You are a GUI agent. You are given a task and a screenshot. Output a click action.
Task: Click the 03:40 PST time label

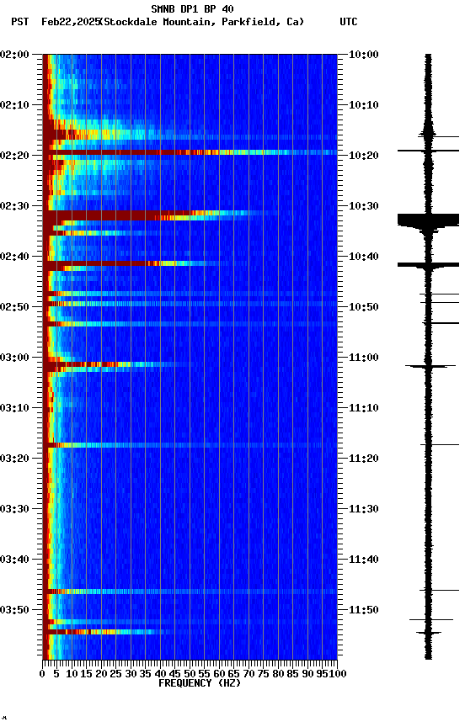[x=14, y=560]
